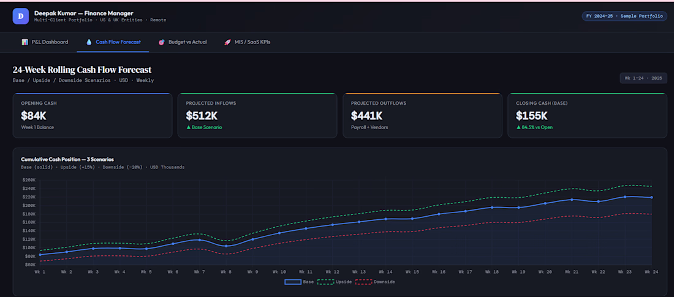Click the blue Base legend swatch
Viewport: 674px width, 297px height.
pyautogui.click(x=293, y=282)
